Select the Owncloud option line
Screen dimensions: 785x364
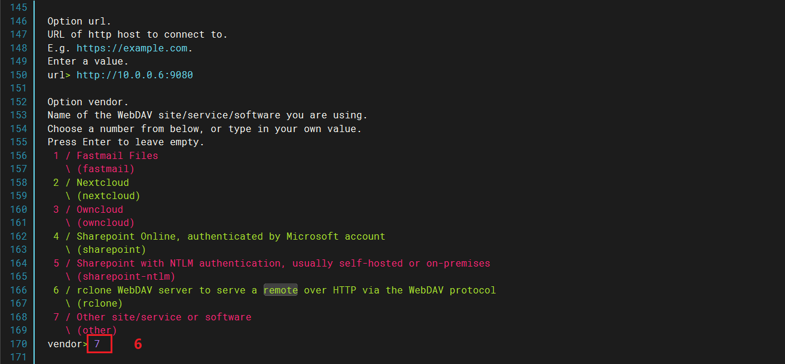point(99,209)
